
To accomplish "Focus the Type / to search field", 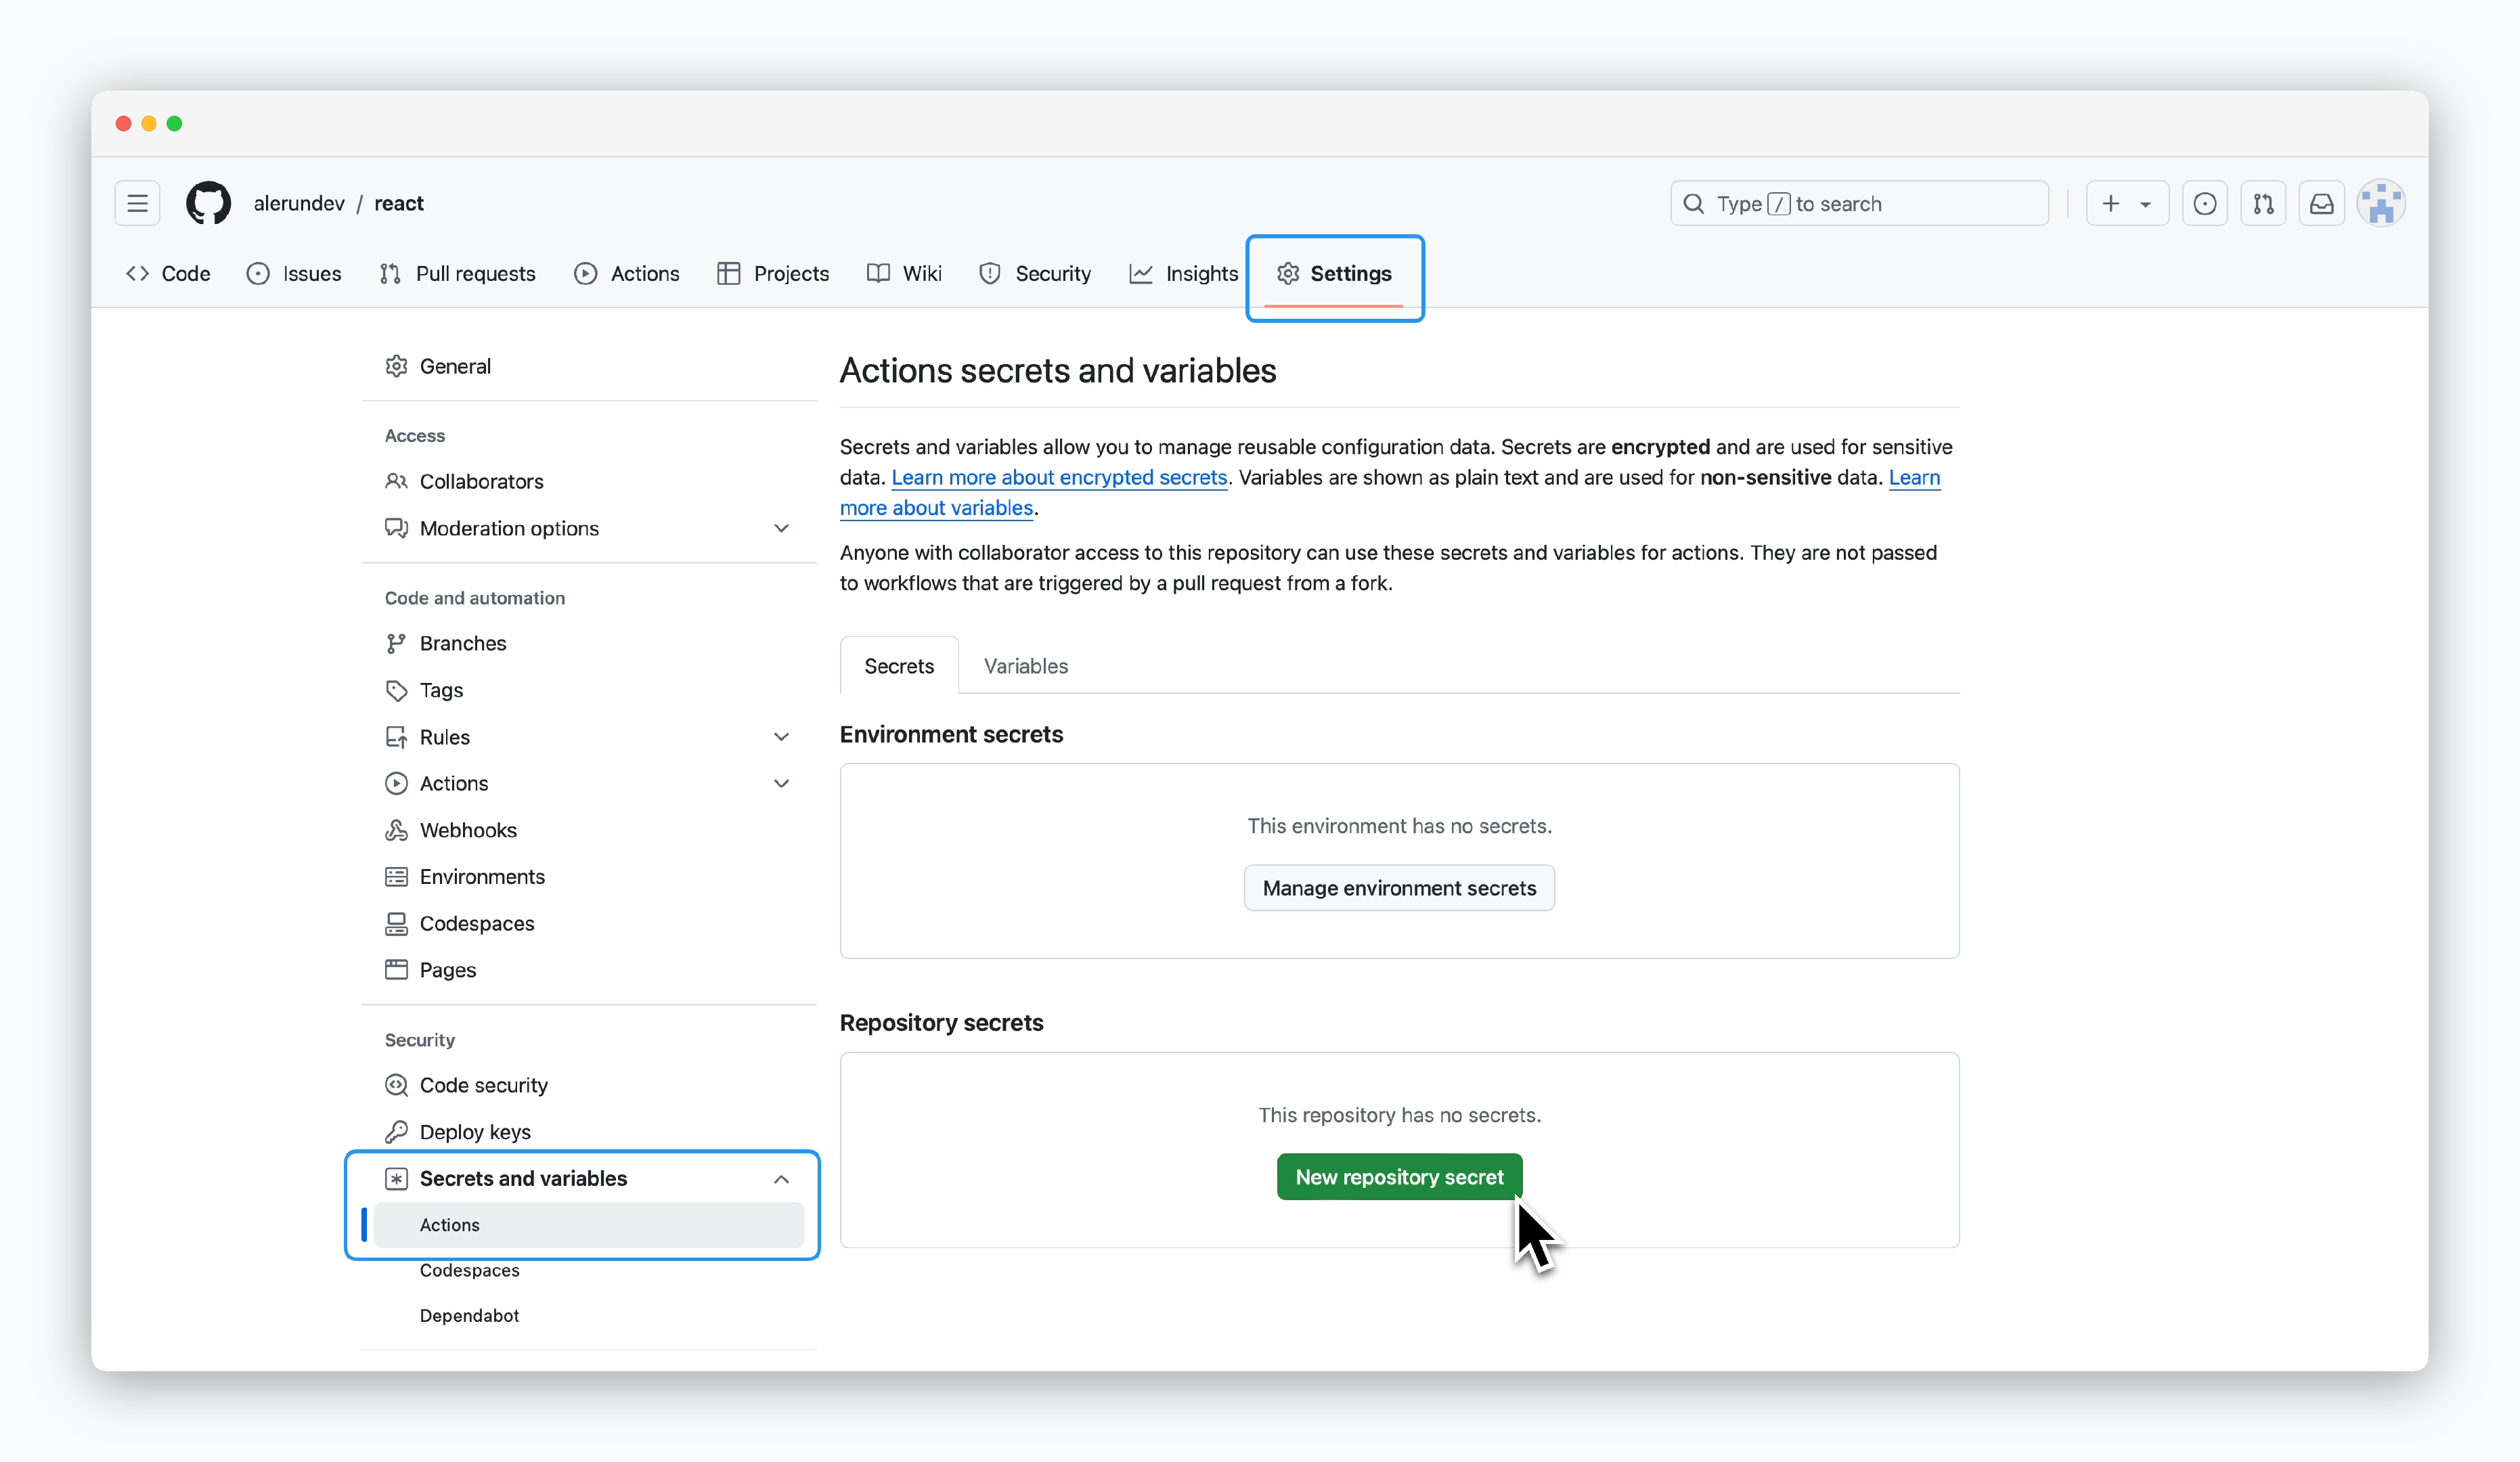I will (1859, 203).
